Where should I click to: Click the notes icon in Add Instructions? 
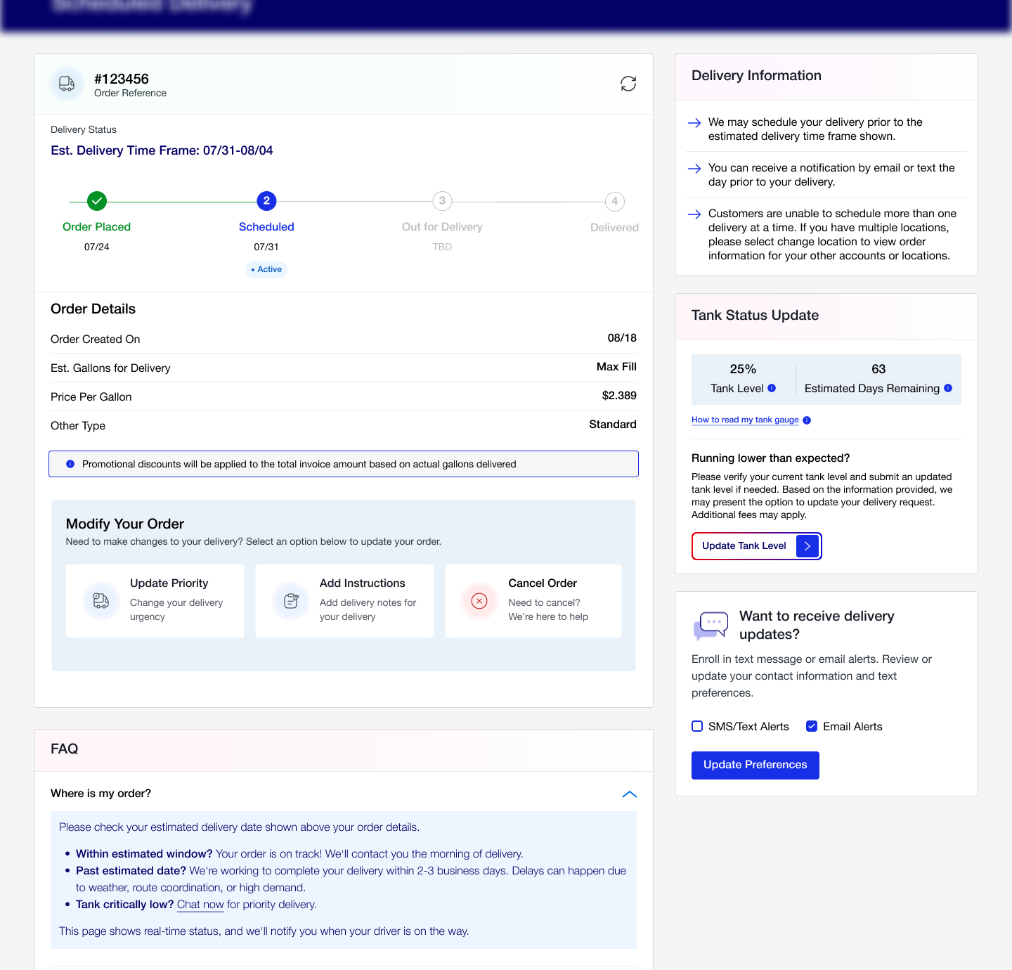[x=291, y=601]
